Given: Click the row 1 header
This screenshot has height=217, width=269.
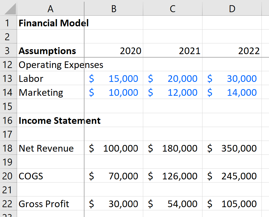Looking at the screenshot, I should [8, 23].
